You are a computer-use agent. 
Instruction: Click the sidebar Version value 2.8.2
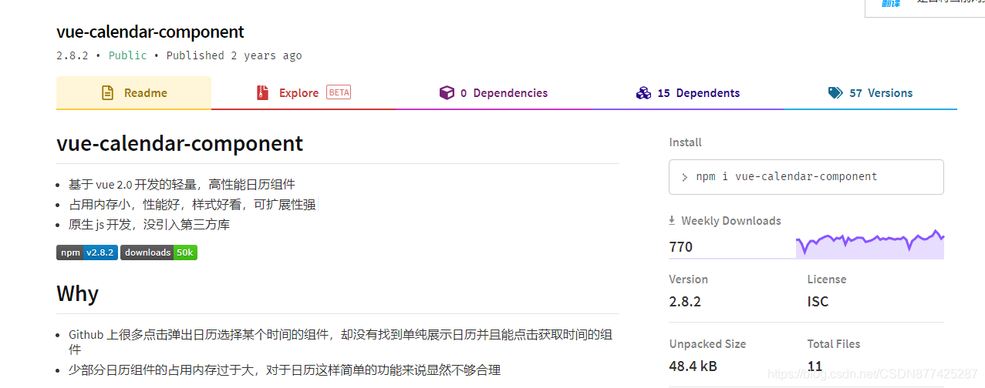tap(685, 301)
